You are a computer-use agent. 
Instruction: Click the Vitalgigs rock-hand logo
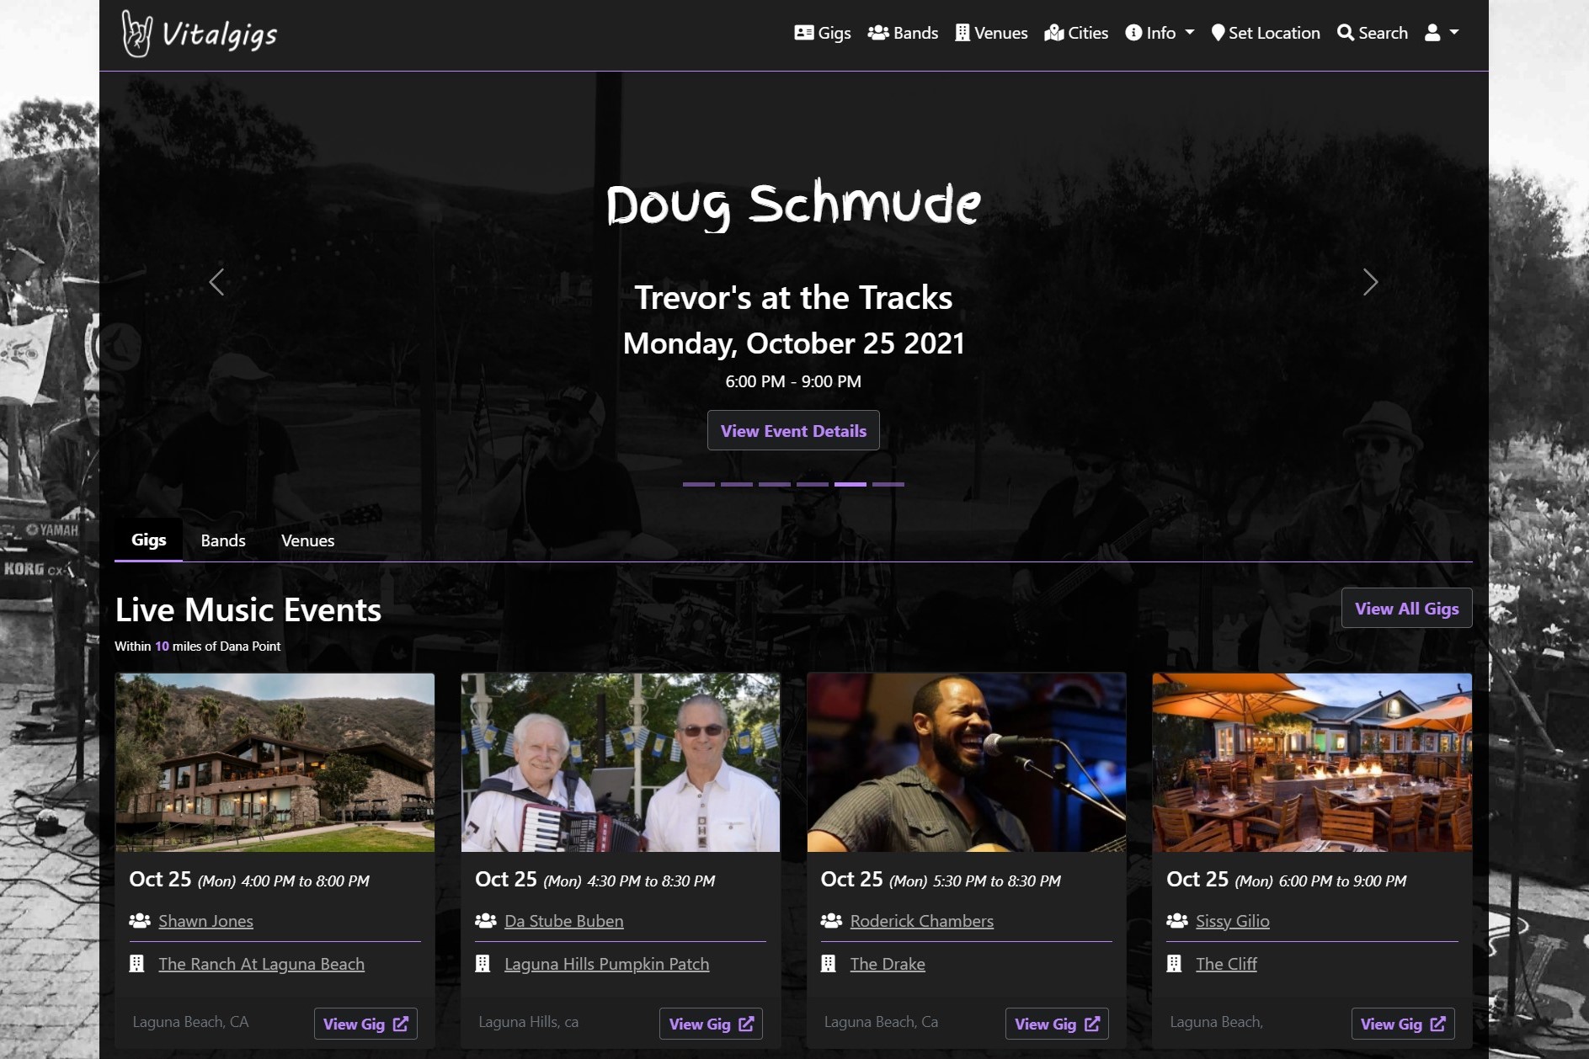point(136,34)
